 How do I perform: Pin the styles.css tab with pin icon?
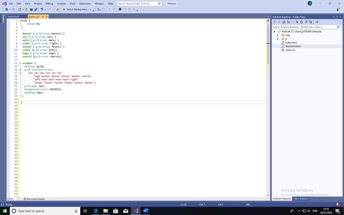pyautogui.click(x=43, y=17)
